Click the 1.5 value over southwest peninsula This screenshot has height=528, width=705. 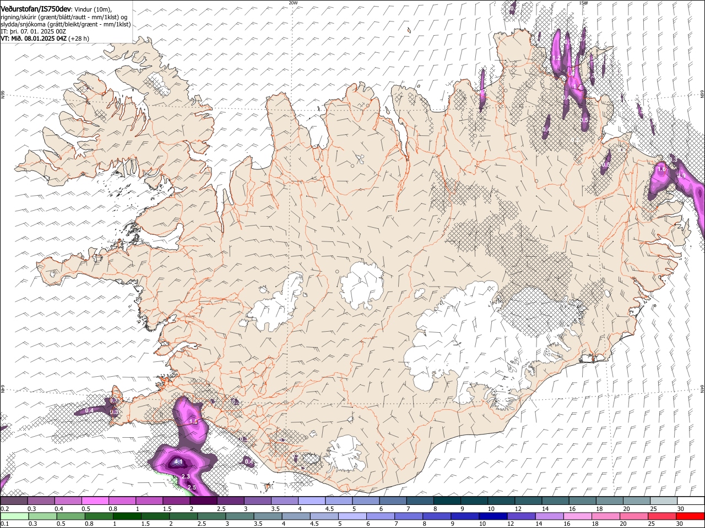(x=193, y=421)
